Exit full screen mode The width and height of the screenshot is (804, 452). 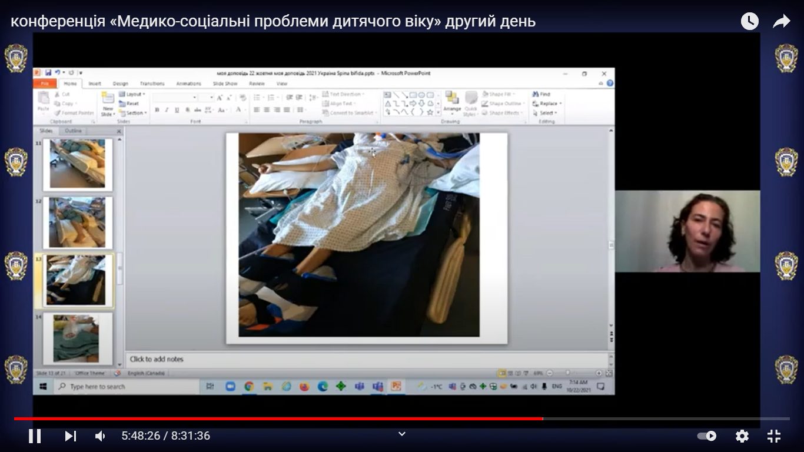pos(774,436)
